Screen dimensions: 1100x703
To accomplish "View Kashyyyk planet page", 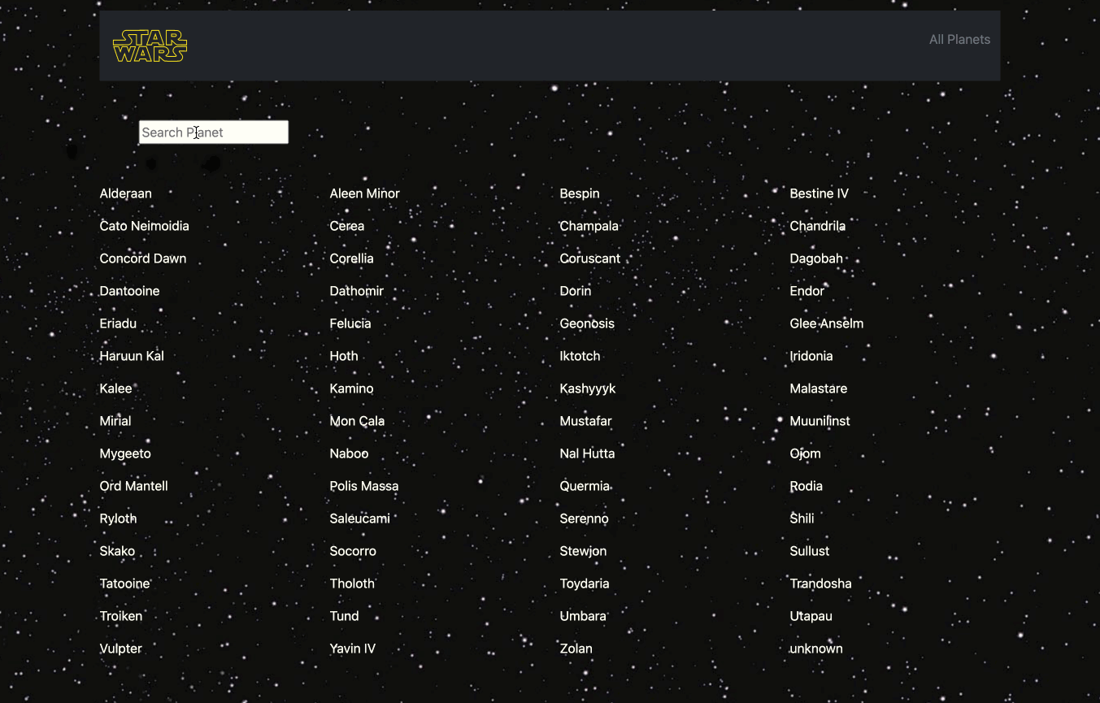I will tap(587, 388).
